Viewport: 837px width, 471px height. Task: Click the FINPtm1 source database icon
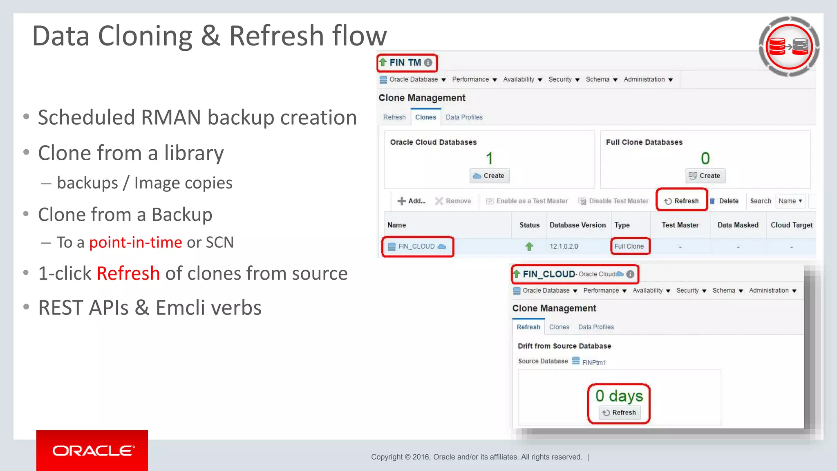click(576, 361)
